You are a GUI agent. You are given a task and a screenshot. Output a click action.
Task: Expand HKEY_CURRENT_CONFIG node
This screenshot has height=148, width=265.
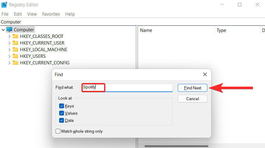pyautogui.click(x=9, y=63)
